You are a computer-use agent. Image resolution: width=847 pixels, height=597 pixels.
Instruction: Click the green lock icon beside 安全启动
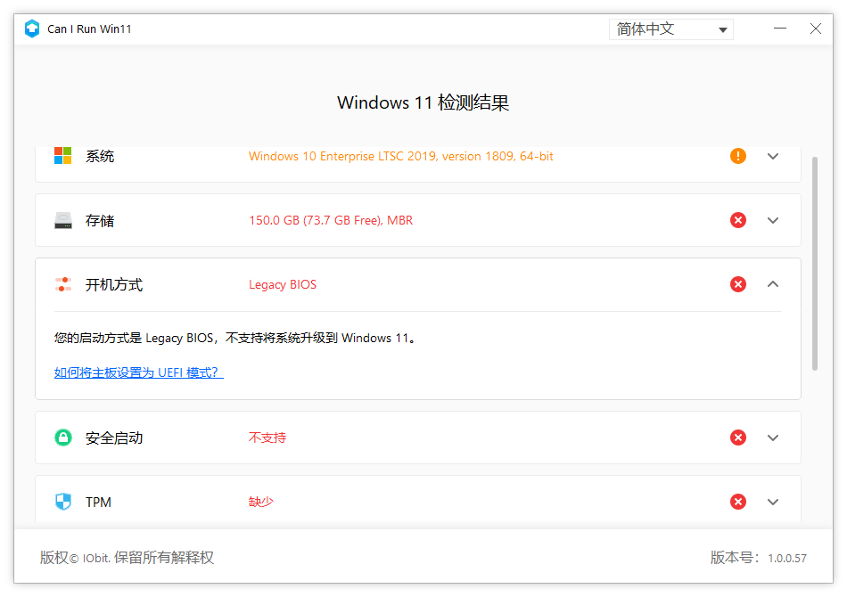coord(63,438)
